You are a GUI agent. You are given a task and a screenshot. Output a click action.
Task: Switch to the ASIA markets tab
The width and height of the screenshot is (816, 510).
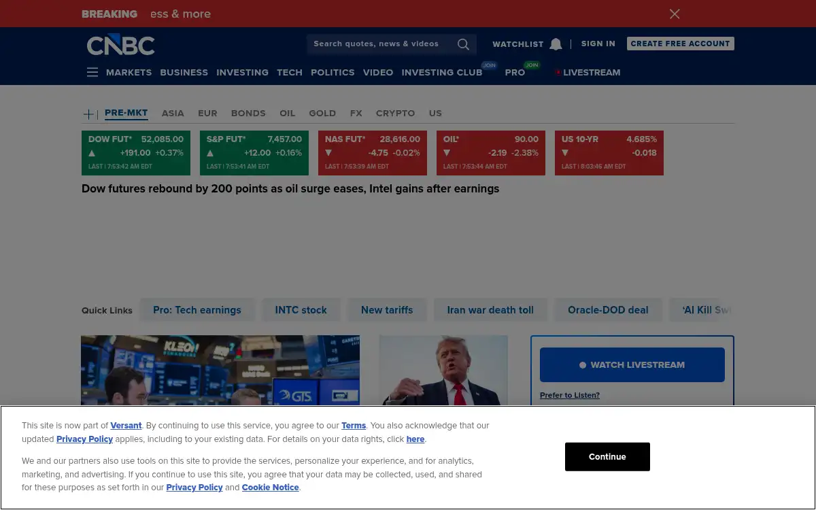(x=173, y=114)
